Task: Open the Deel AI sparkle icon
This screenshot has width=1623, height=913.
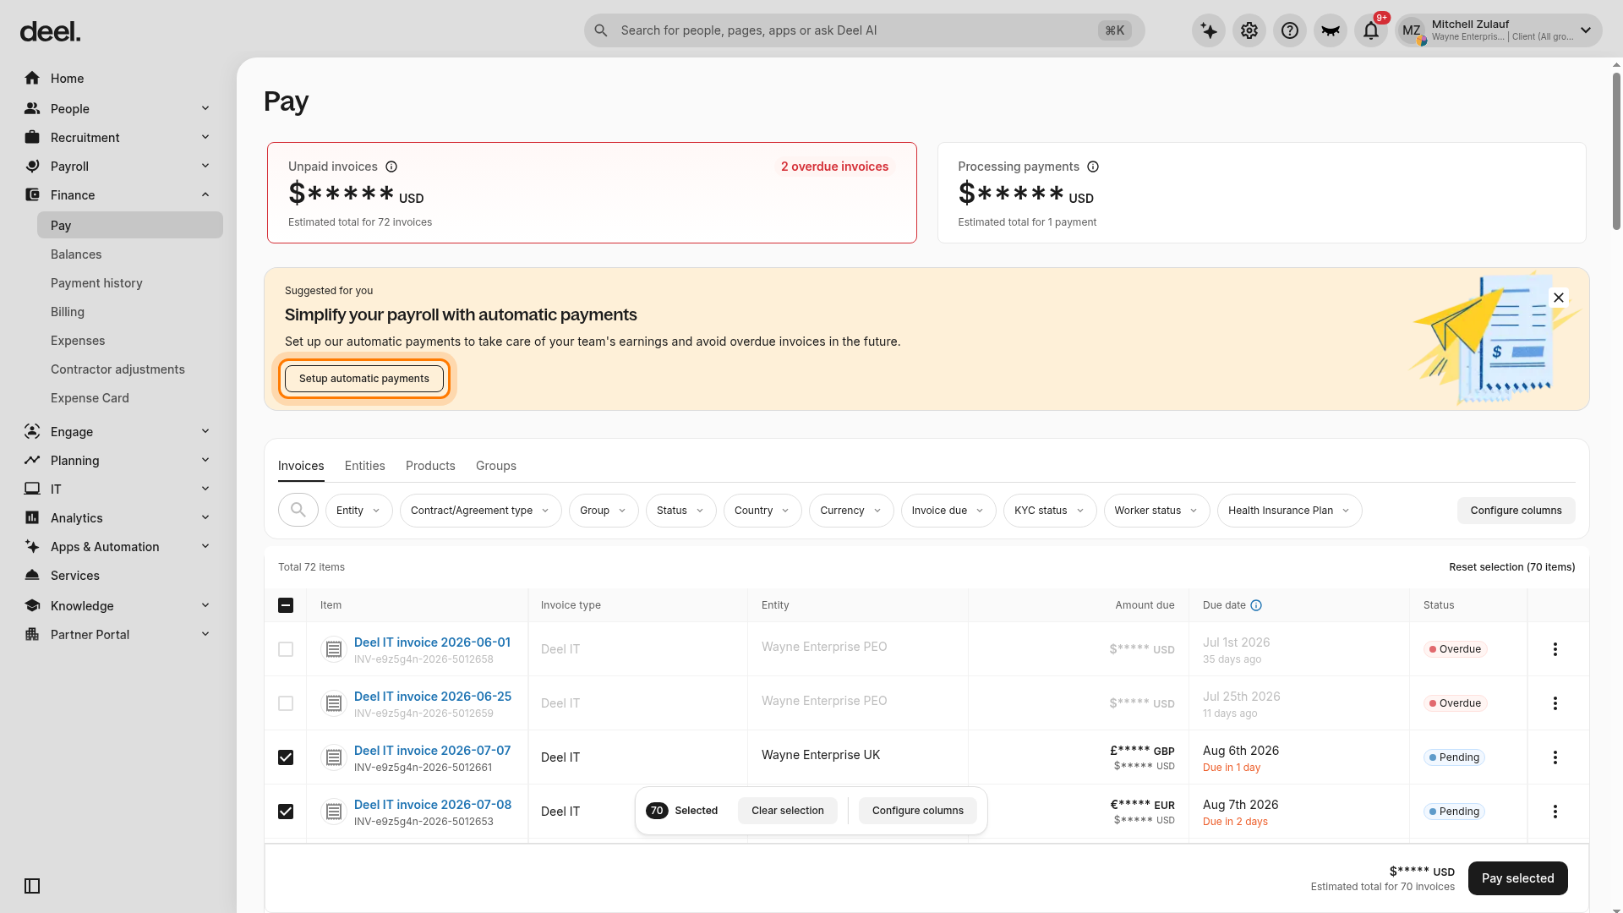Action: click(x=1209, y=30)
